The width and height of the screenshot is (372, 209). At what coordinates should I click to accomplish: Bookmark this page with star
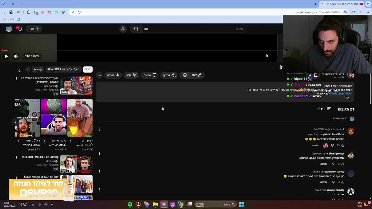[73, 12]
